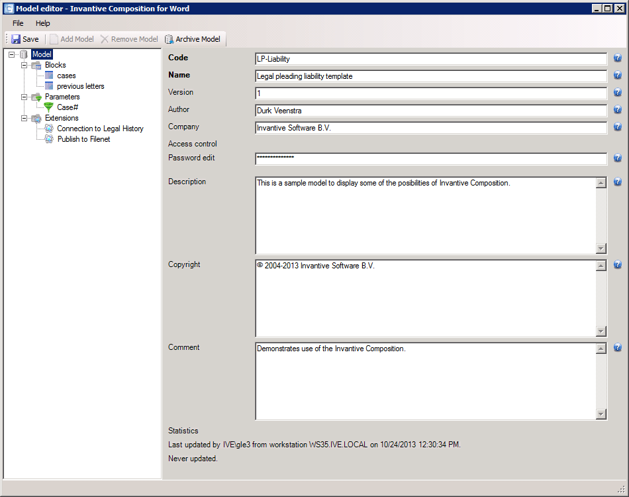Minimize the Model editor window

[597, 9]
